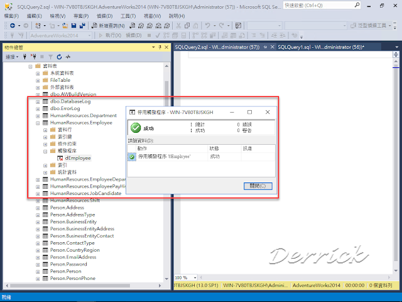Image resolution: width=402 pixels, height=302 pixels.
Task: Open the 檢視(V) View menu
Action: pos(58,16)
